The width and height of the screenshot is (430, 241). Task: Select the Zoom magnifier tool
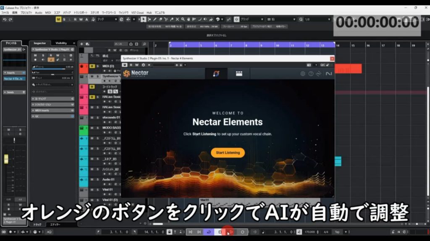183,19
